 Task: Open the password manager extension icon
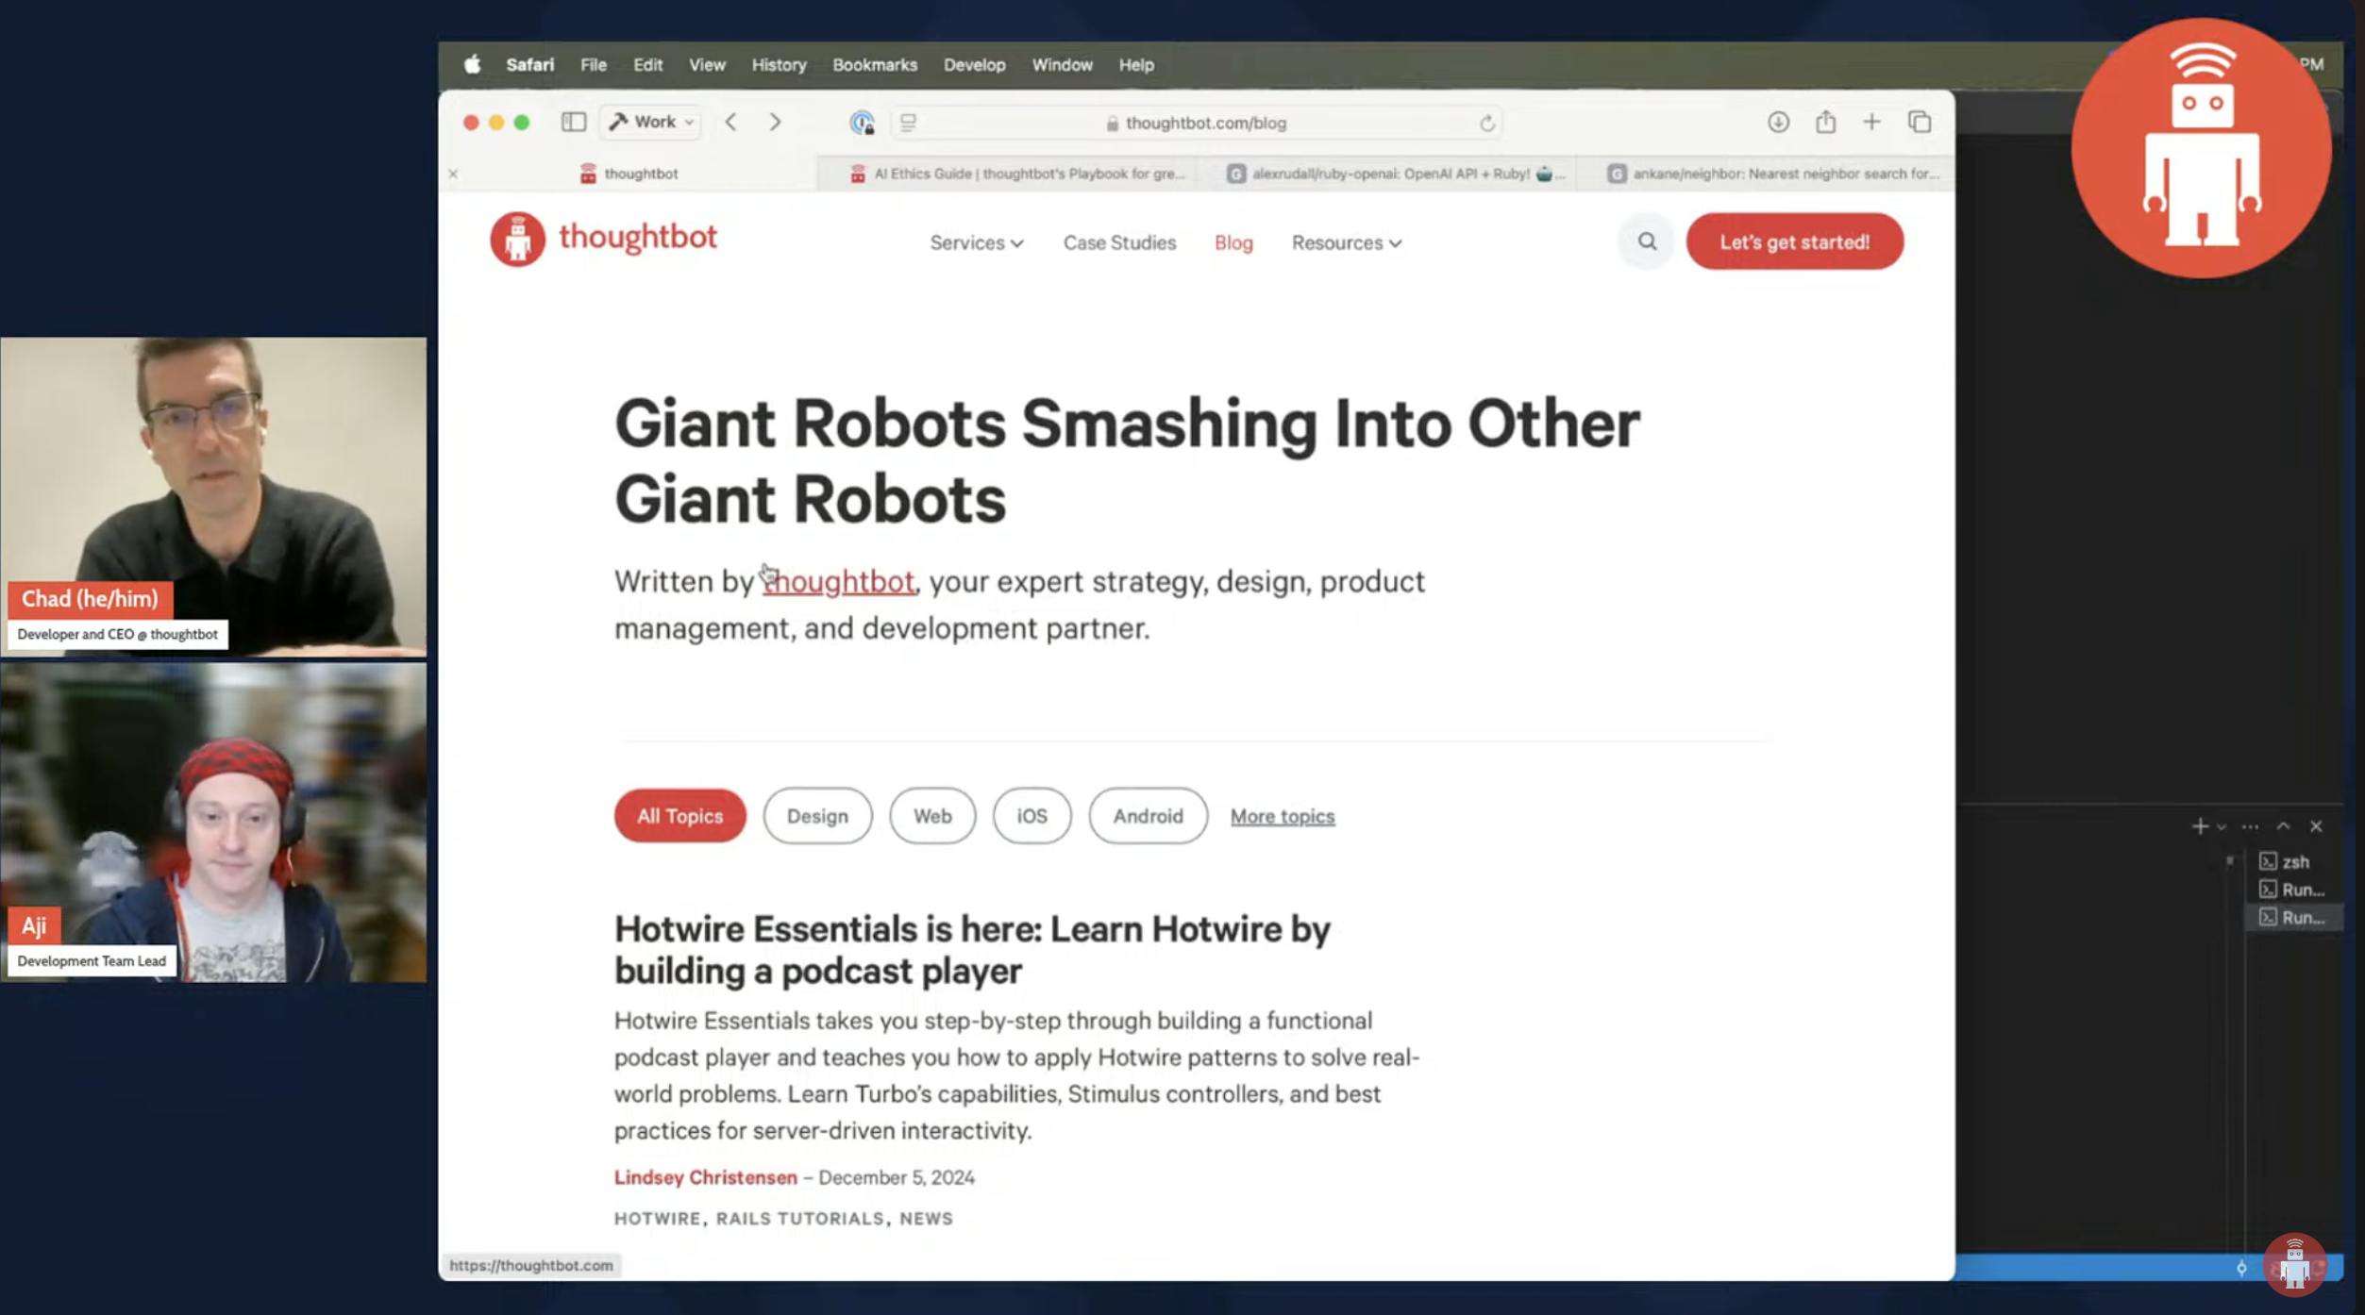click(862, 123)
